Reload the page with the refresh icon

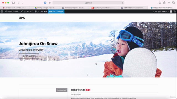[x=123, y=3]
